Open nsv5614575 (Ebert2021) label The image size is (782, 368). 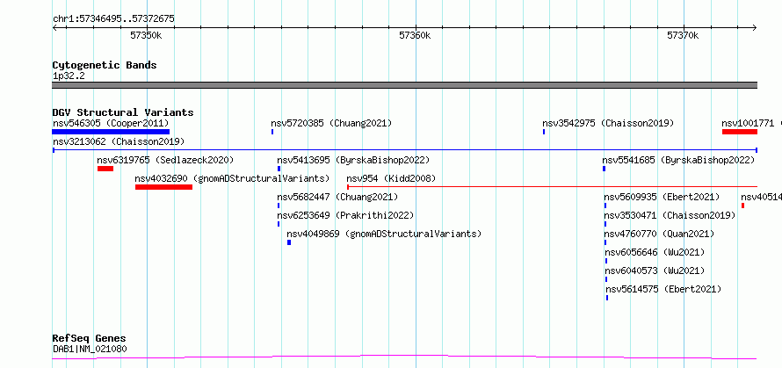click(663, 289)
